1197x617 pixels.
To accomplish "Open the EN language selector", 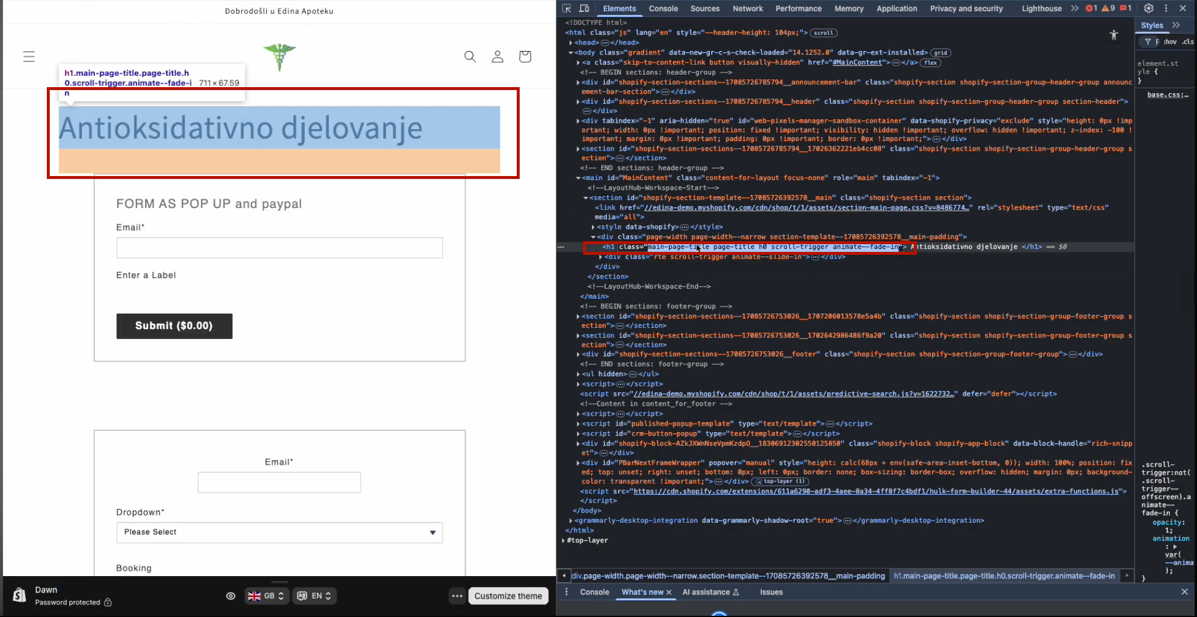I will click(x=314, y=596).
